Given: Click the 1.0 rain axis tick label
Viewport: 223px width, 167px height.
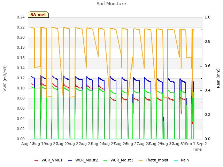Looking at the screenshot, I should (x=207, y=17).
